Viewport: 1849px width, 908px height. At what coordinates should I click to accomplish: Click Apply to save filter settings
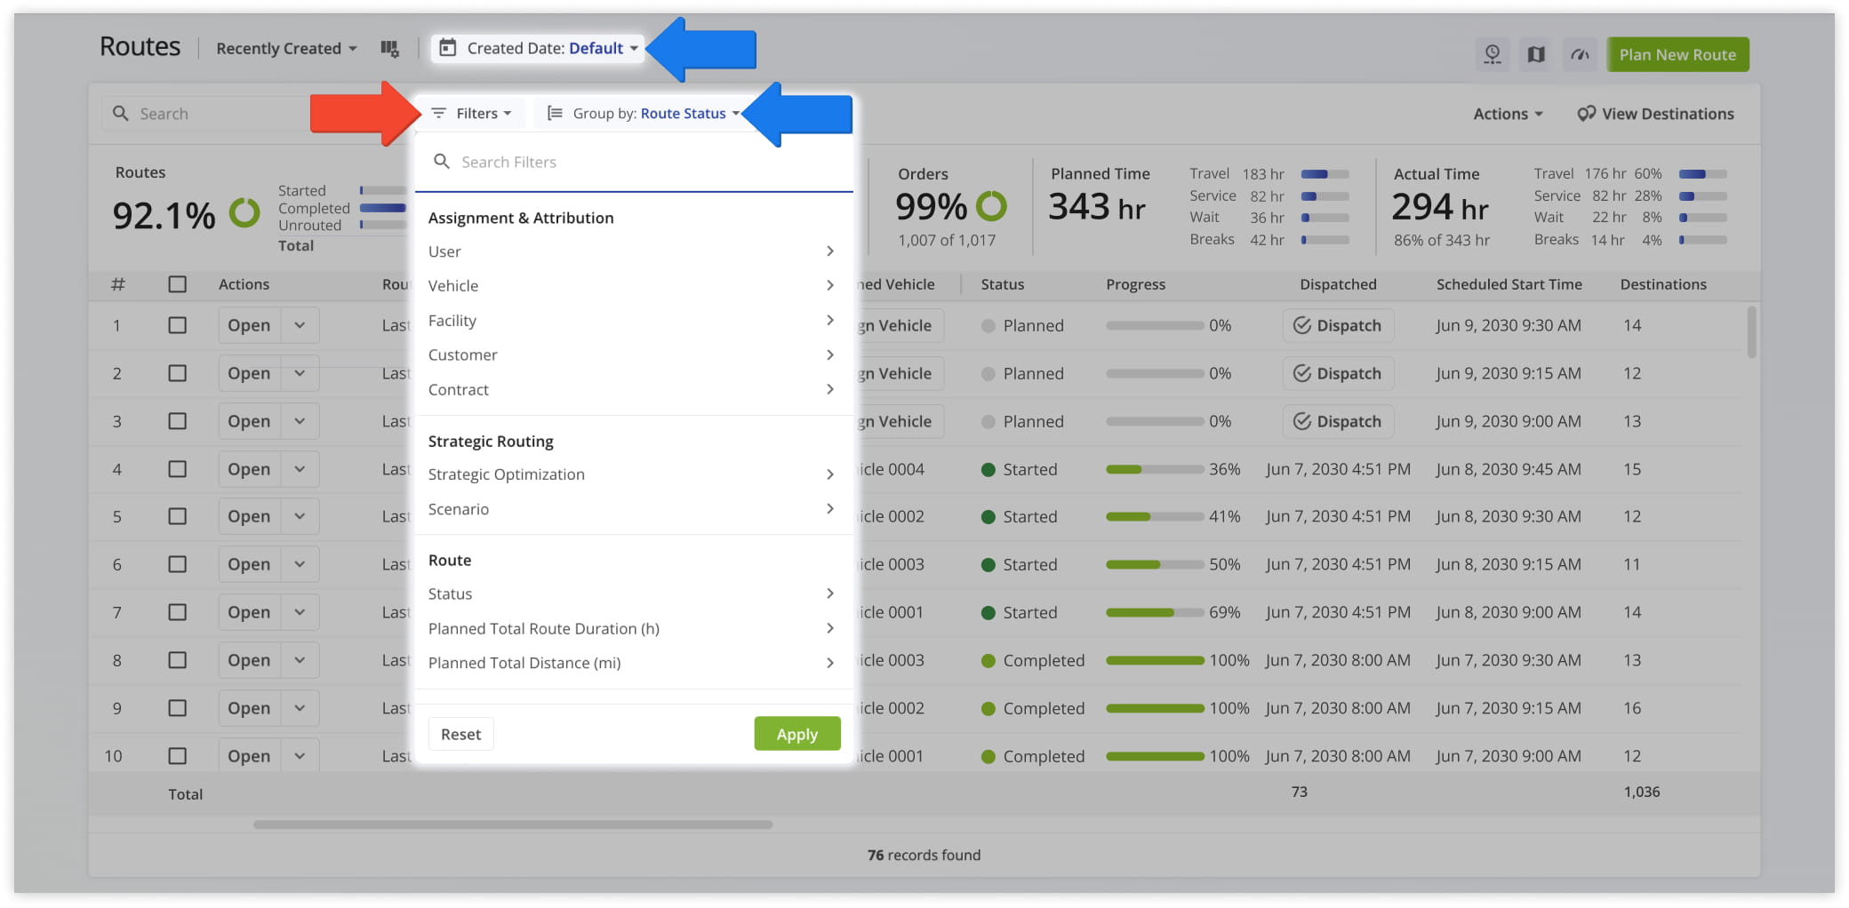tap(796, 734)
